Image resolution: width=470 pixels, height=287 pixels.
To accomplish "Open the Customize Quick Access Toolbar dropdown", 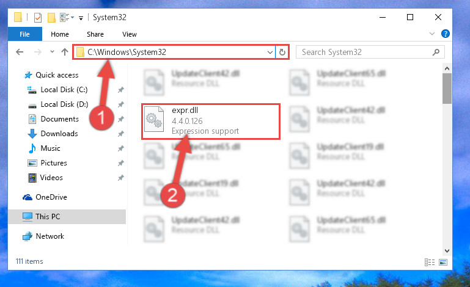I will (x=81, y=18).
